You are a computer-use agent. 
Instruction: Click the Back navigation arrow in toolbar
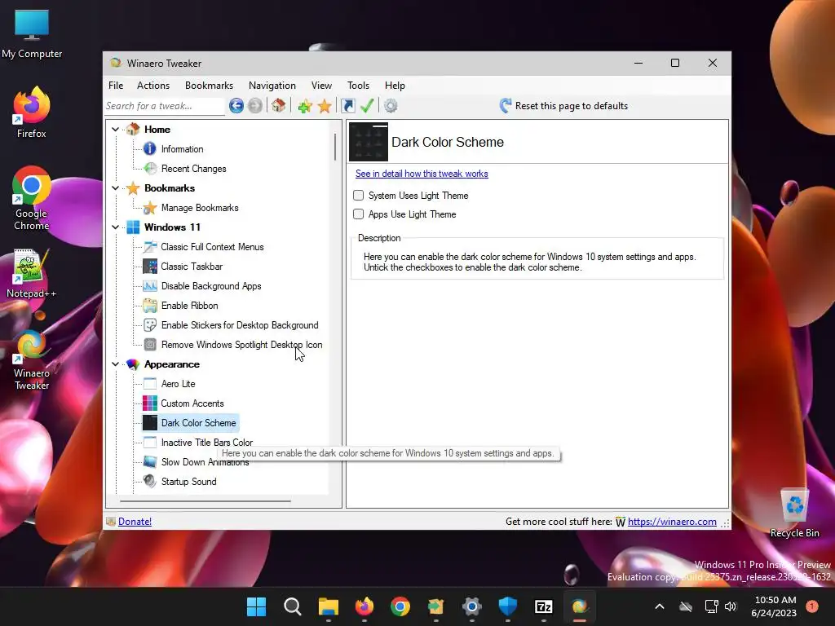click(x=236, y=106)
